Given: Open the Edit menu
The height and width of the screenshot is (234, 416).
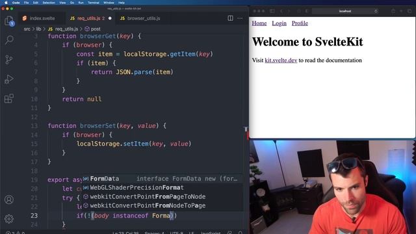Looking at the screenshot, I should click(x=36, y=3).
